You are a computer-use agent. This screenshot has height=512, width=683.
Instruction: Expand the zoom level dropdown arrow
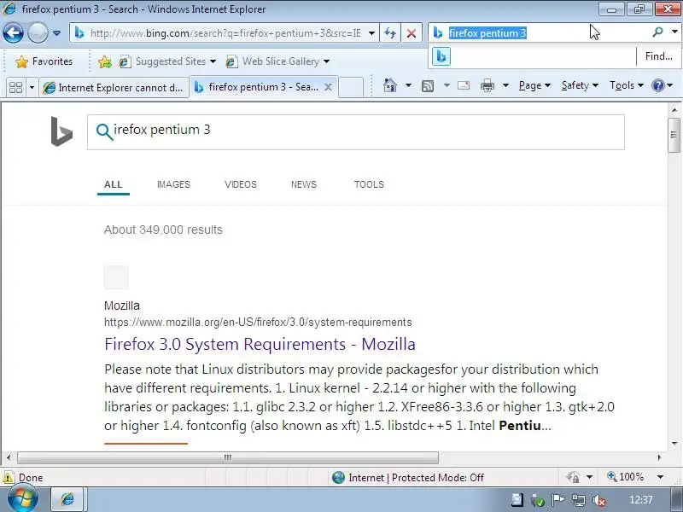coord(660,477)
